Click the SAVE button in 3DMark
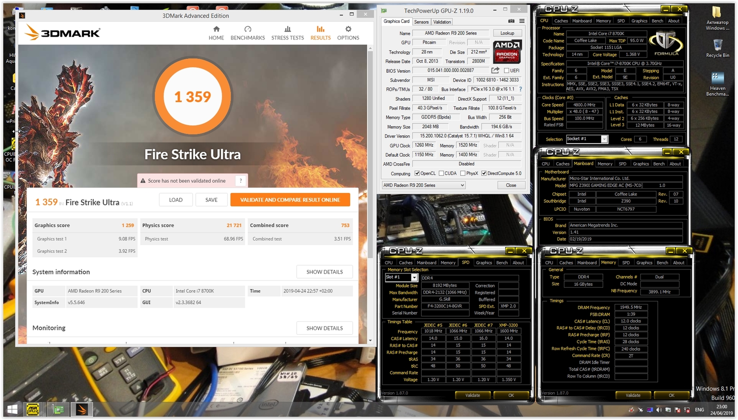The height and width of the screenshot is (420, 738). coord(211,200)
